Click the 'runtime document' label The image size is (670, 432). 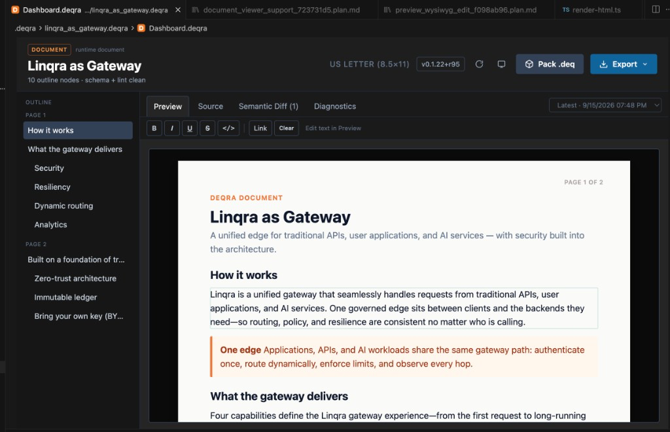[x=100, y=50]
